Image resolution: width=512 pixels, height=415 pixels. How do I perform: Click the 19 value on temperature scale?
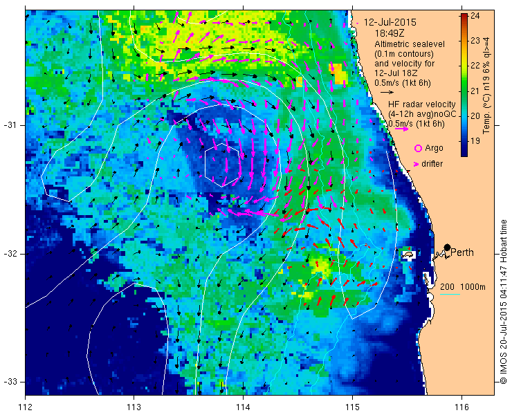pos(475,141)
